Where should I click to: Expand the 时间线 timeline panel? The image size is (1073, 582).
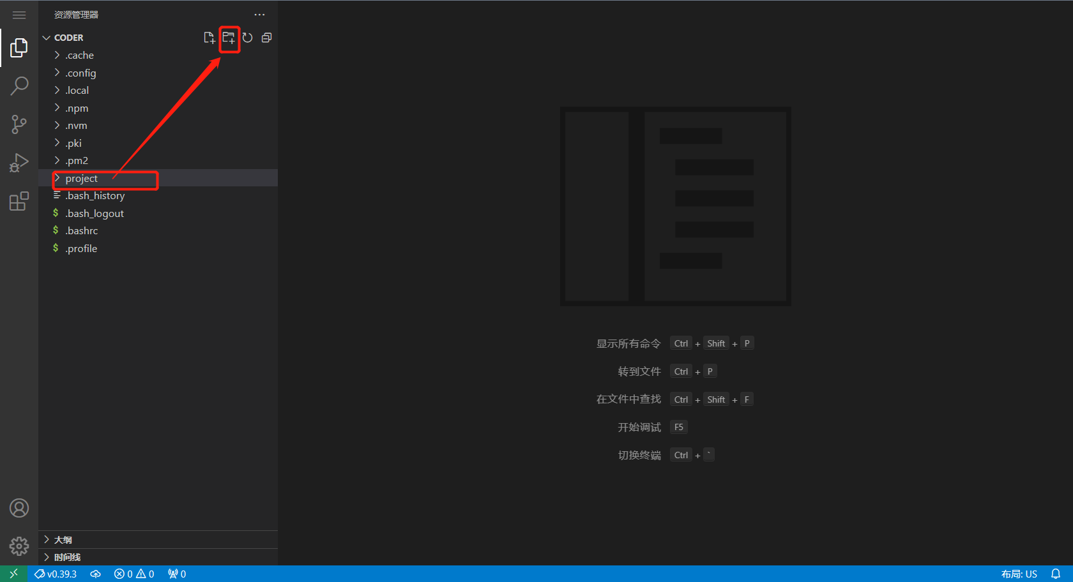click(67, 557)
